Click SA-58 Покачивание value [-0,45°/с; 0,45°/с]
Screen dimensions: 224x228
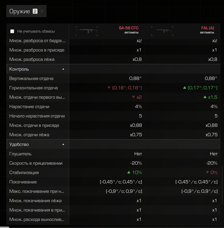tap(121, 182)
